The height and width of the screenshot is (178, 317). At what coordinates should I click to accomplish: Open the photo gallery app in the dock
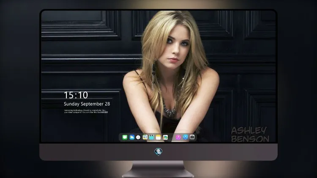point(165,137)
